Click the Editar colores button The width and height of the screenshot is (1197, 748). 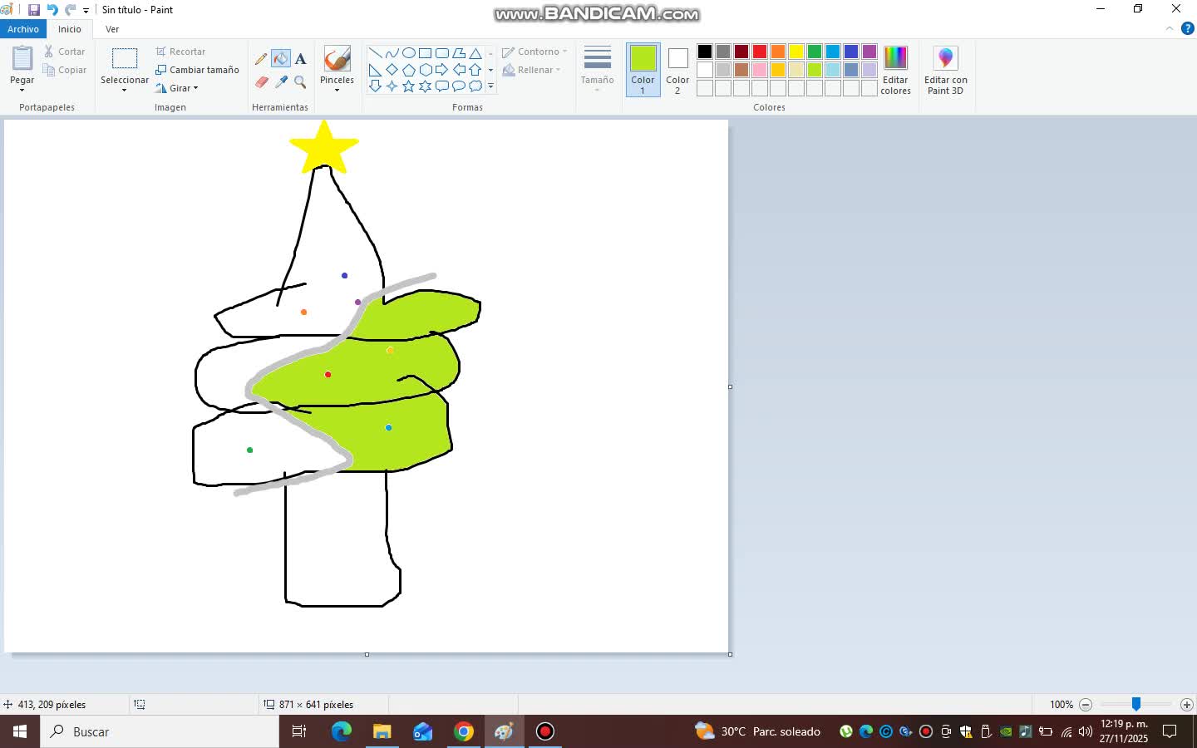(896, 71)
